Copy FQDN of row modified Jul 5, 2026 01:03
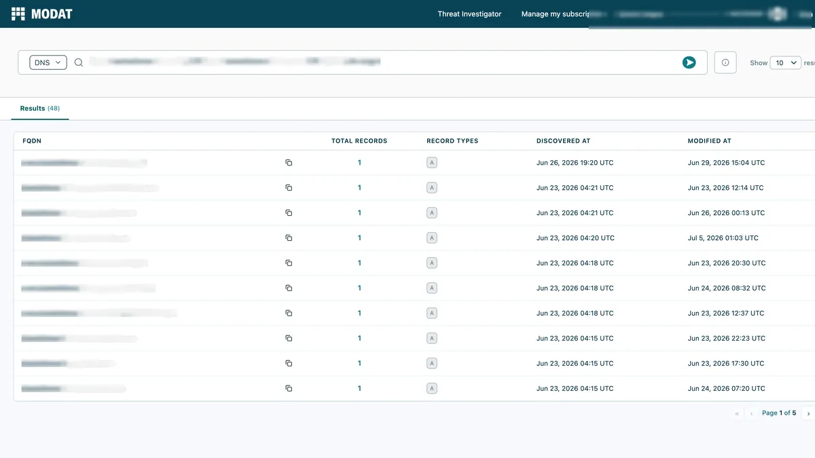This screenshot has height=458, width=815. click(x=289, y=238)
